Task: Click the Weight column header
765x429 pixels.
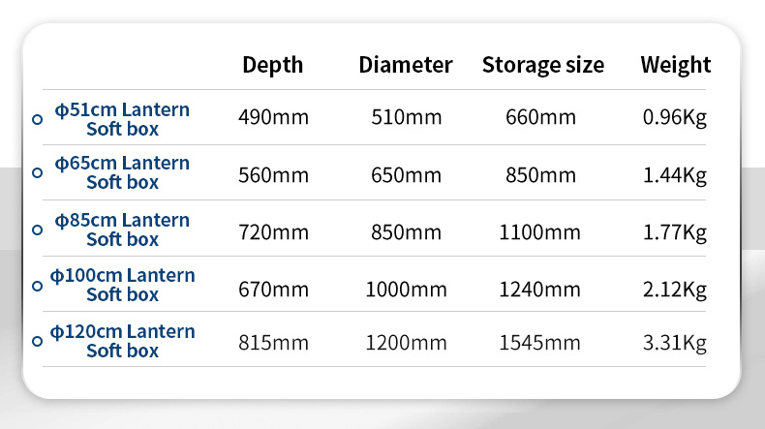Action: point(676,66)
